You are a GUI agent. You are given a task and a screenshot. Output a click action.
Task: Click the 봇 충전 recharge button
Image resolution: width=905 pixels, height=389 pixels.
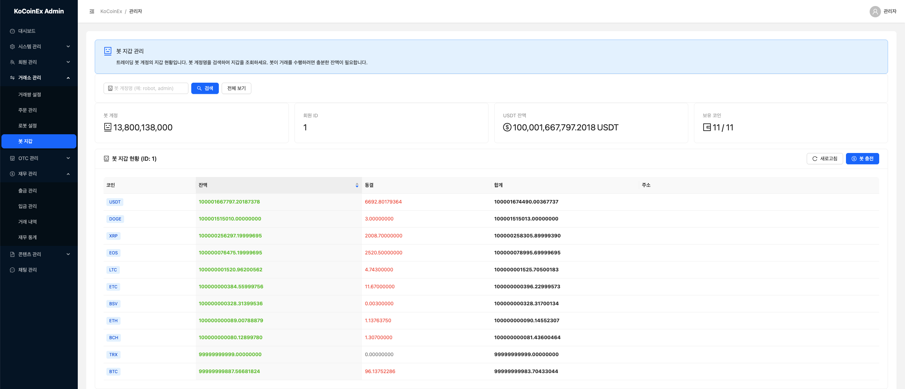pos(863,159)
